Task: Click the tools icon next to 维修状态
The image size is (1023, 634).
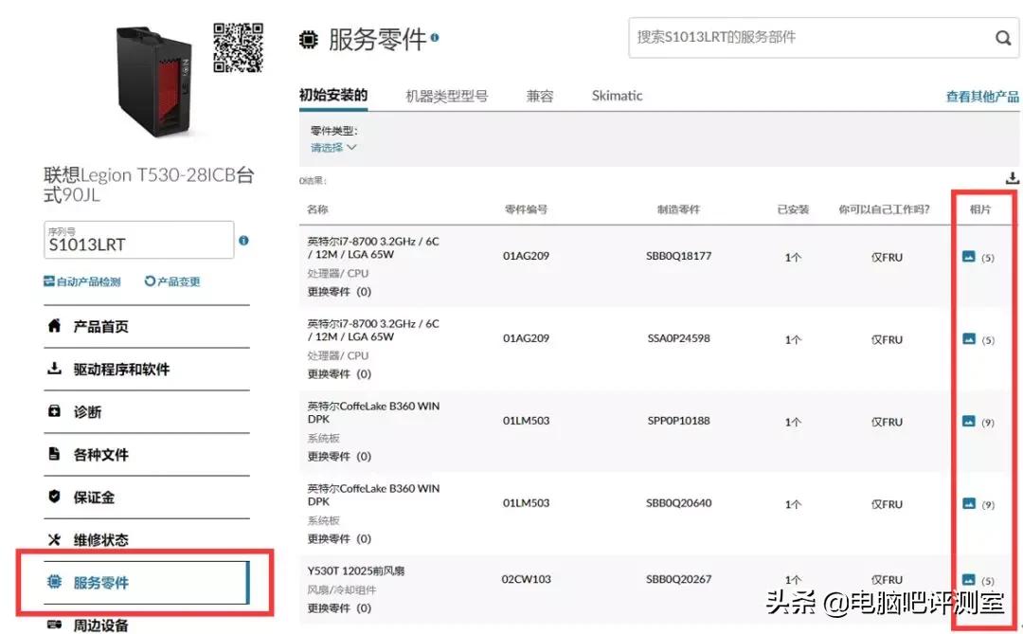Action: point(54,539)
